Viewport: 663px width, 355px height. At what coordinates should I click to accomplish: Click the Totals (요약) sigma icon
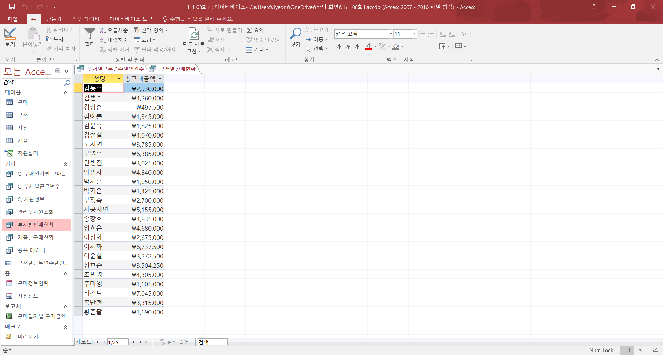[249, 30]
